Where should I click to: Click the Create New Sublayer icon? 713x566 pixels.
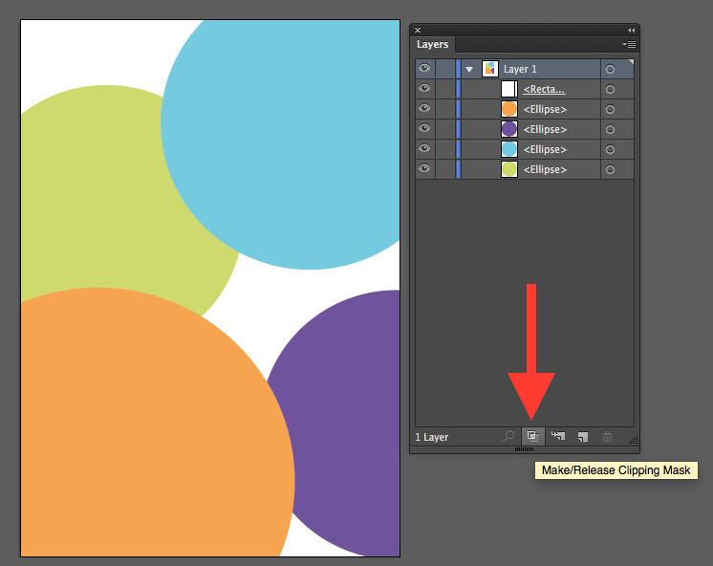point(558,436)
